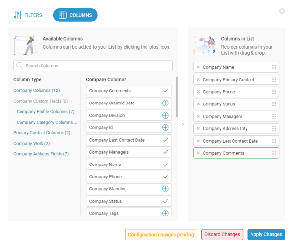This screenshot has height=248, width=293.
Task: Add Company Division column with plus icon
Action: (x=165, y=115)
